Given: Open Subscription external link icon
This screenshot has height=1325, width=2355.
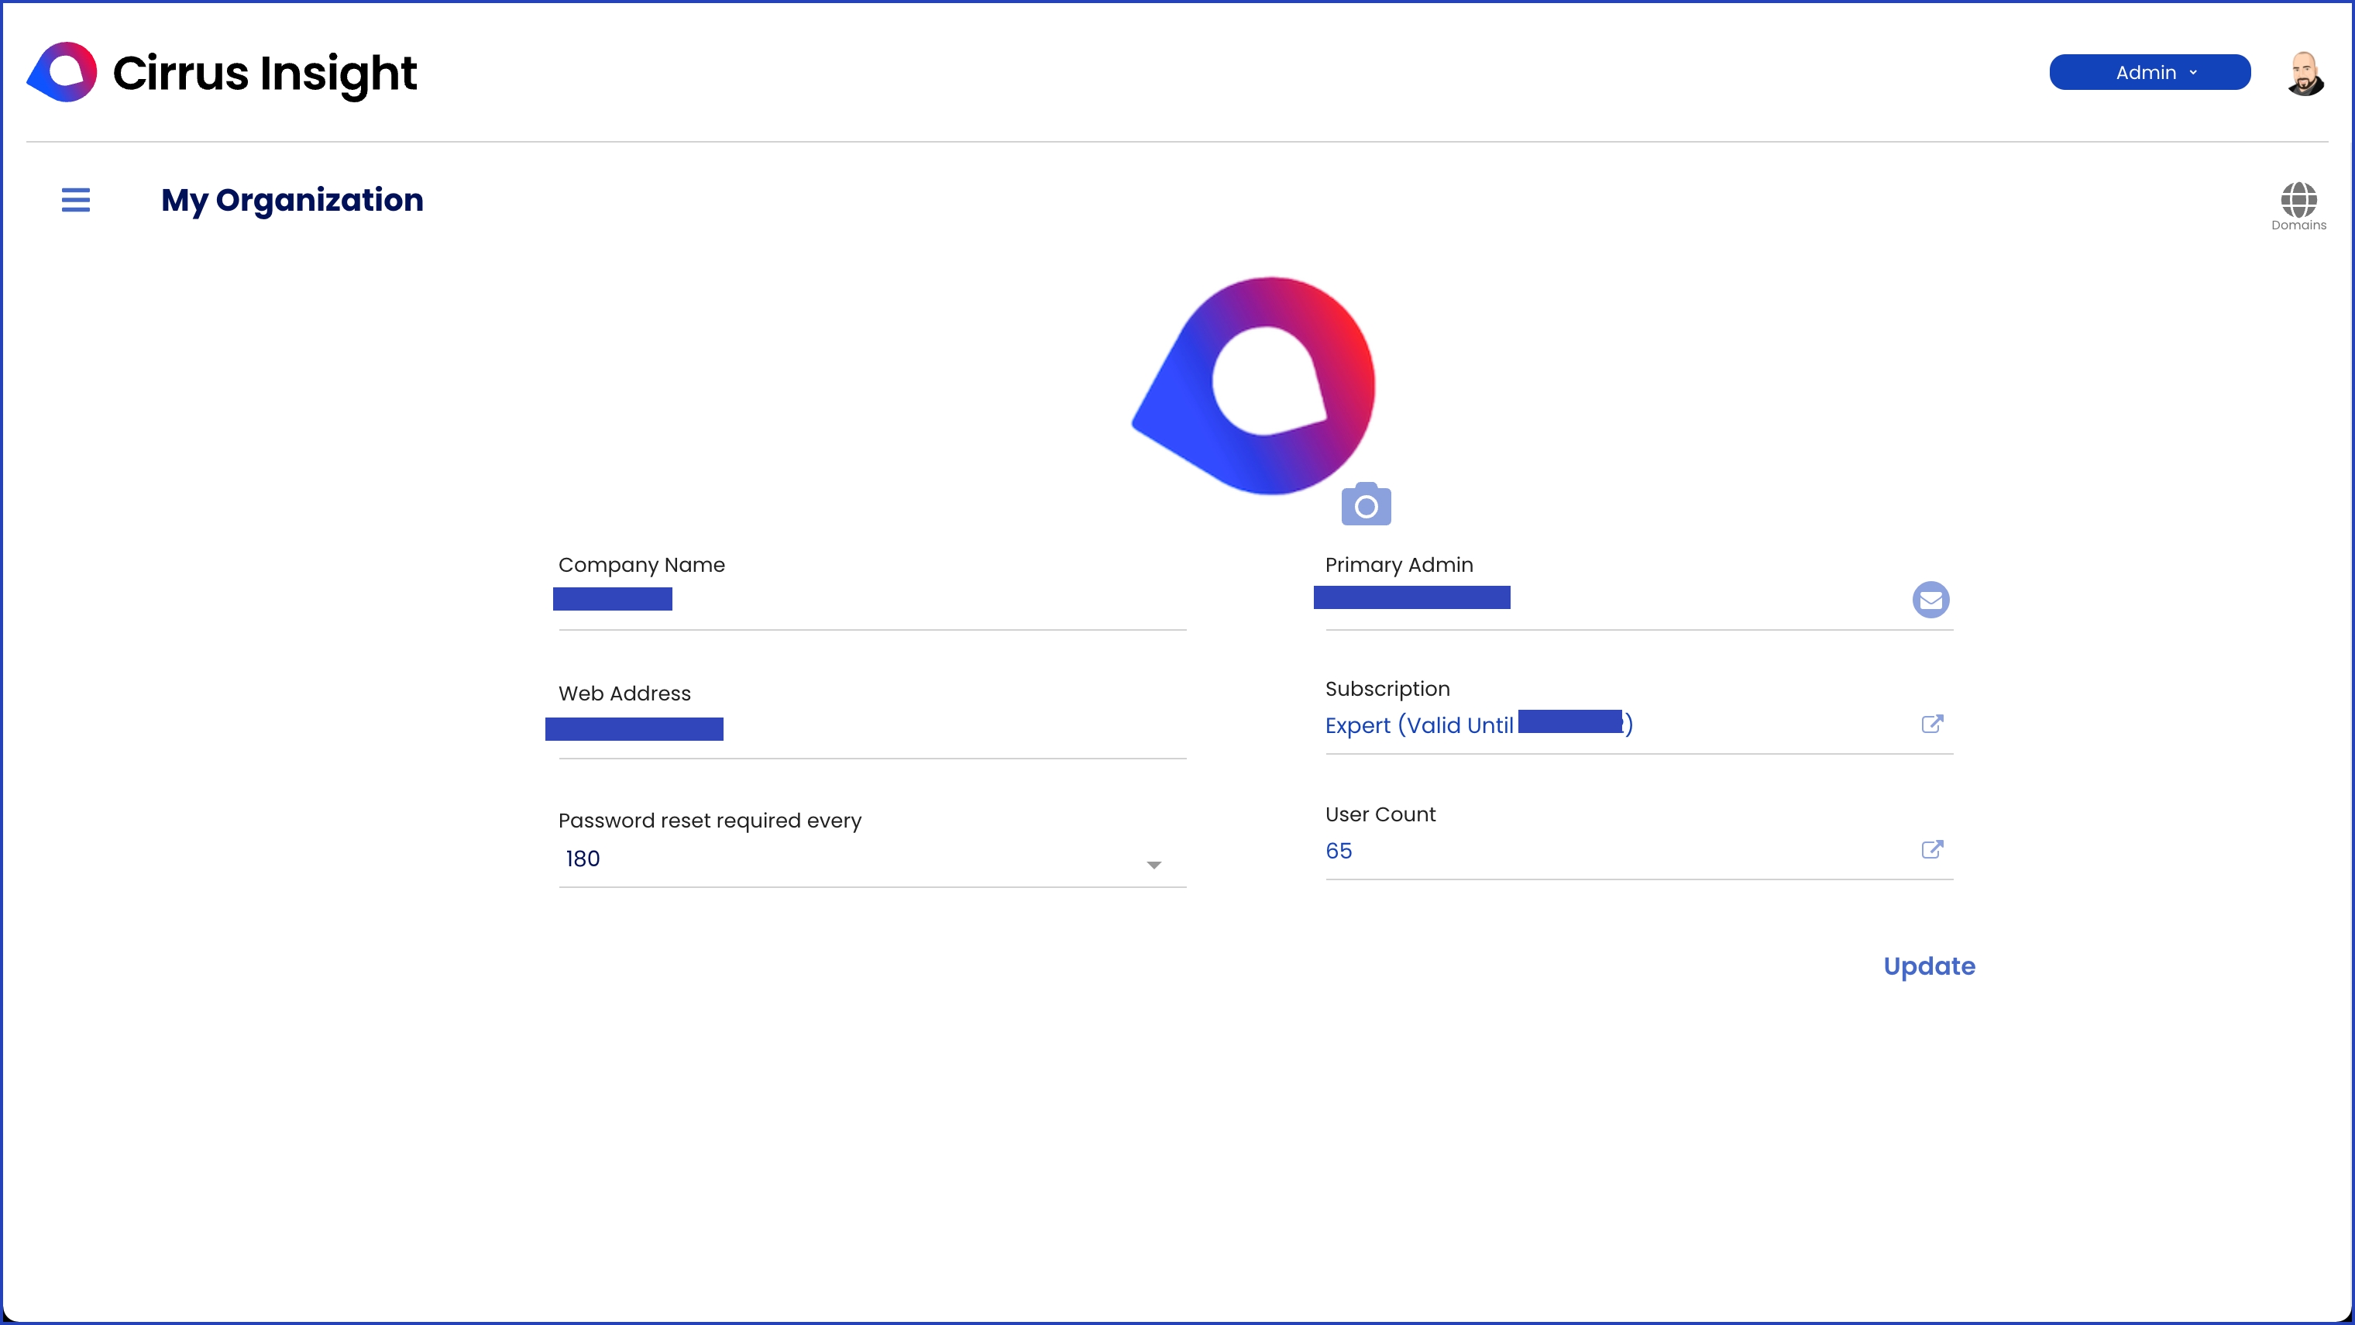Looking at the screenshot, I should 1932,724.
